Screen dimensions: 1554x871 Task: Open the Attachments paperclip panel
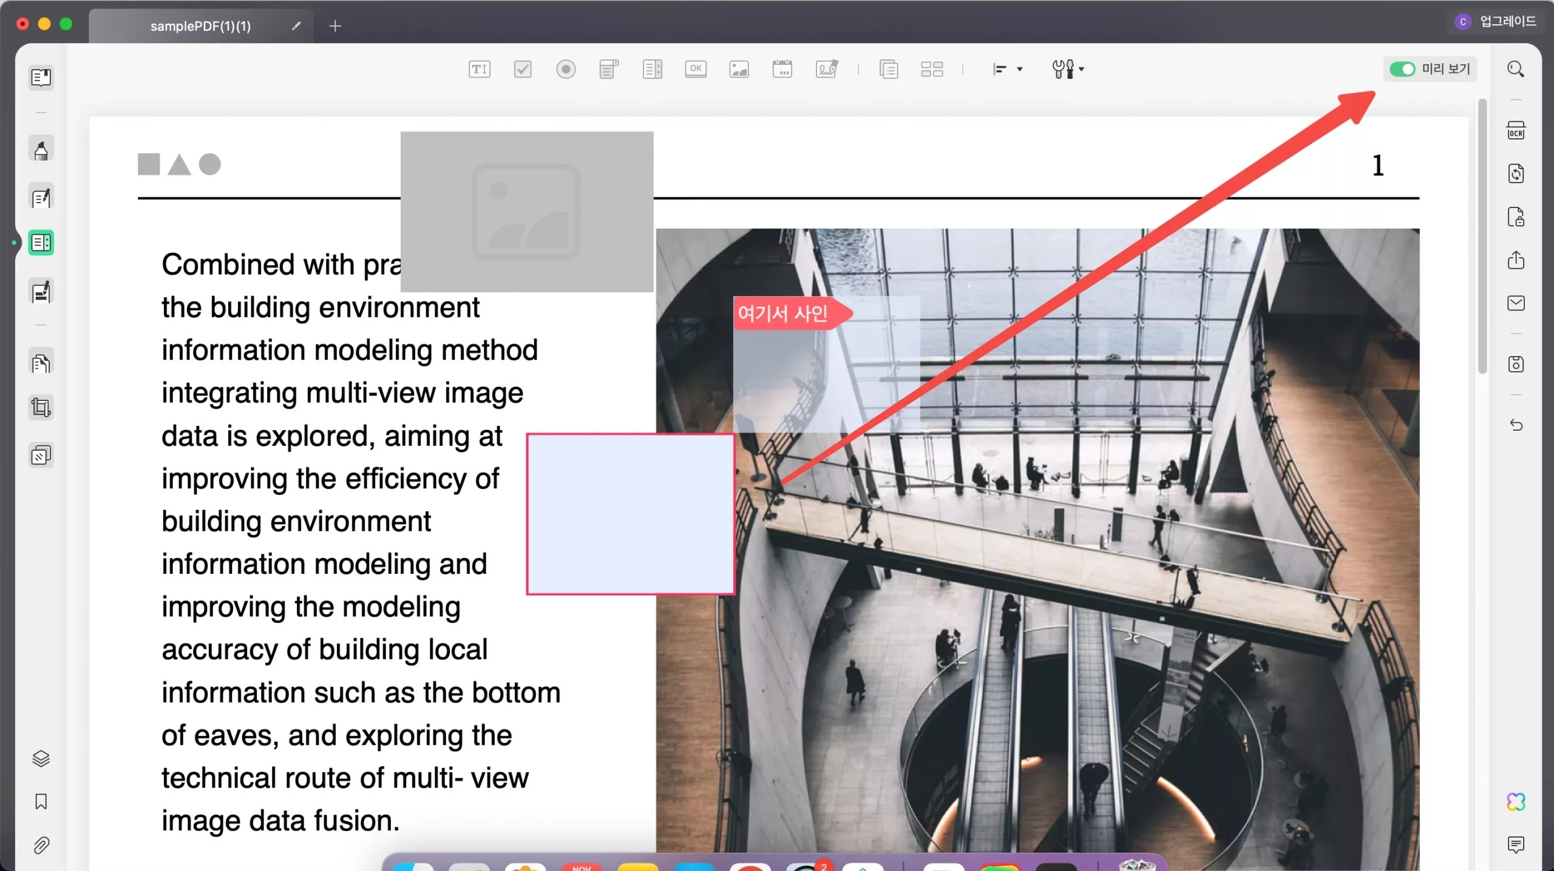coord(41,845)
